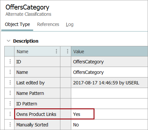Click the empty Name Pattern value field
Viewport: 148px width, 130px height.
click(x=109, y=93)
